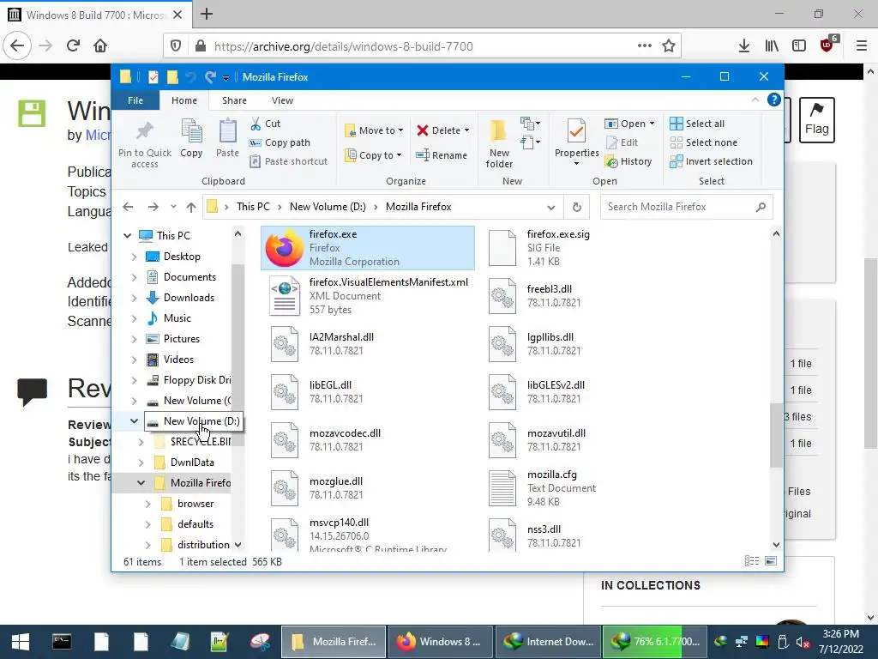Go to Firefox browser home page
The height and width of the screenshot is (659, 878).
coord(100,45)
